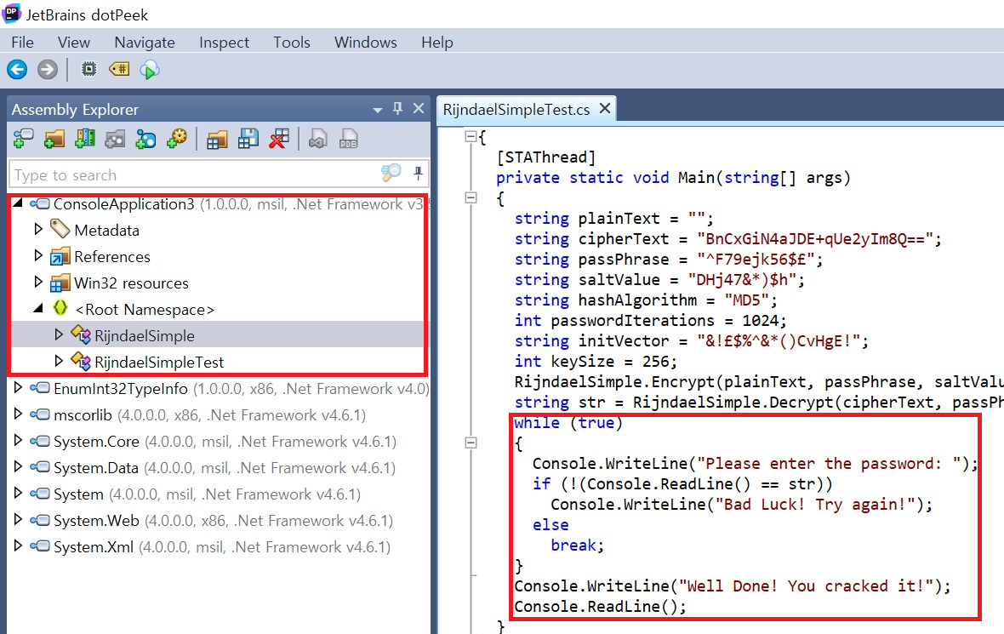
Task: Expand the Metadata node
Action: pyautogui.click(x=37, y=229)
